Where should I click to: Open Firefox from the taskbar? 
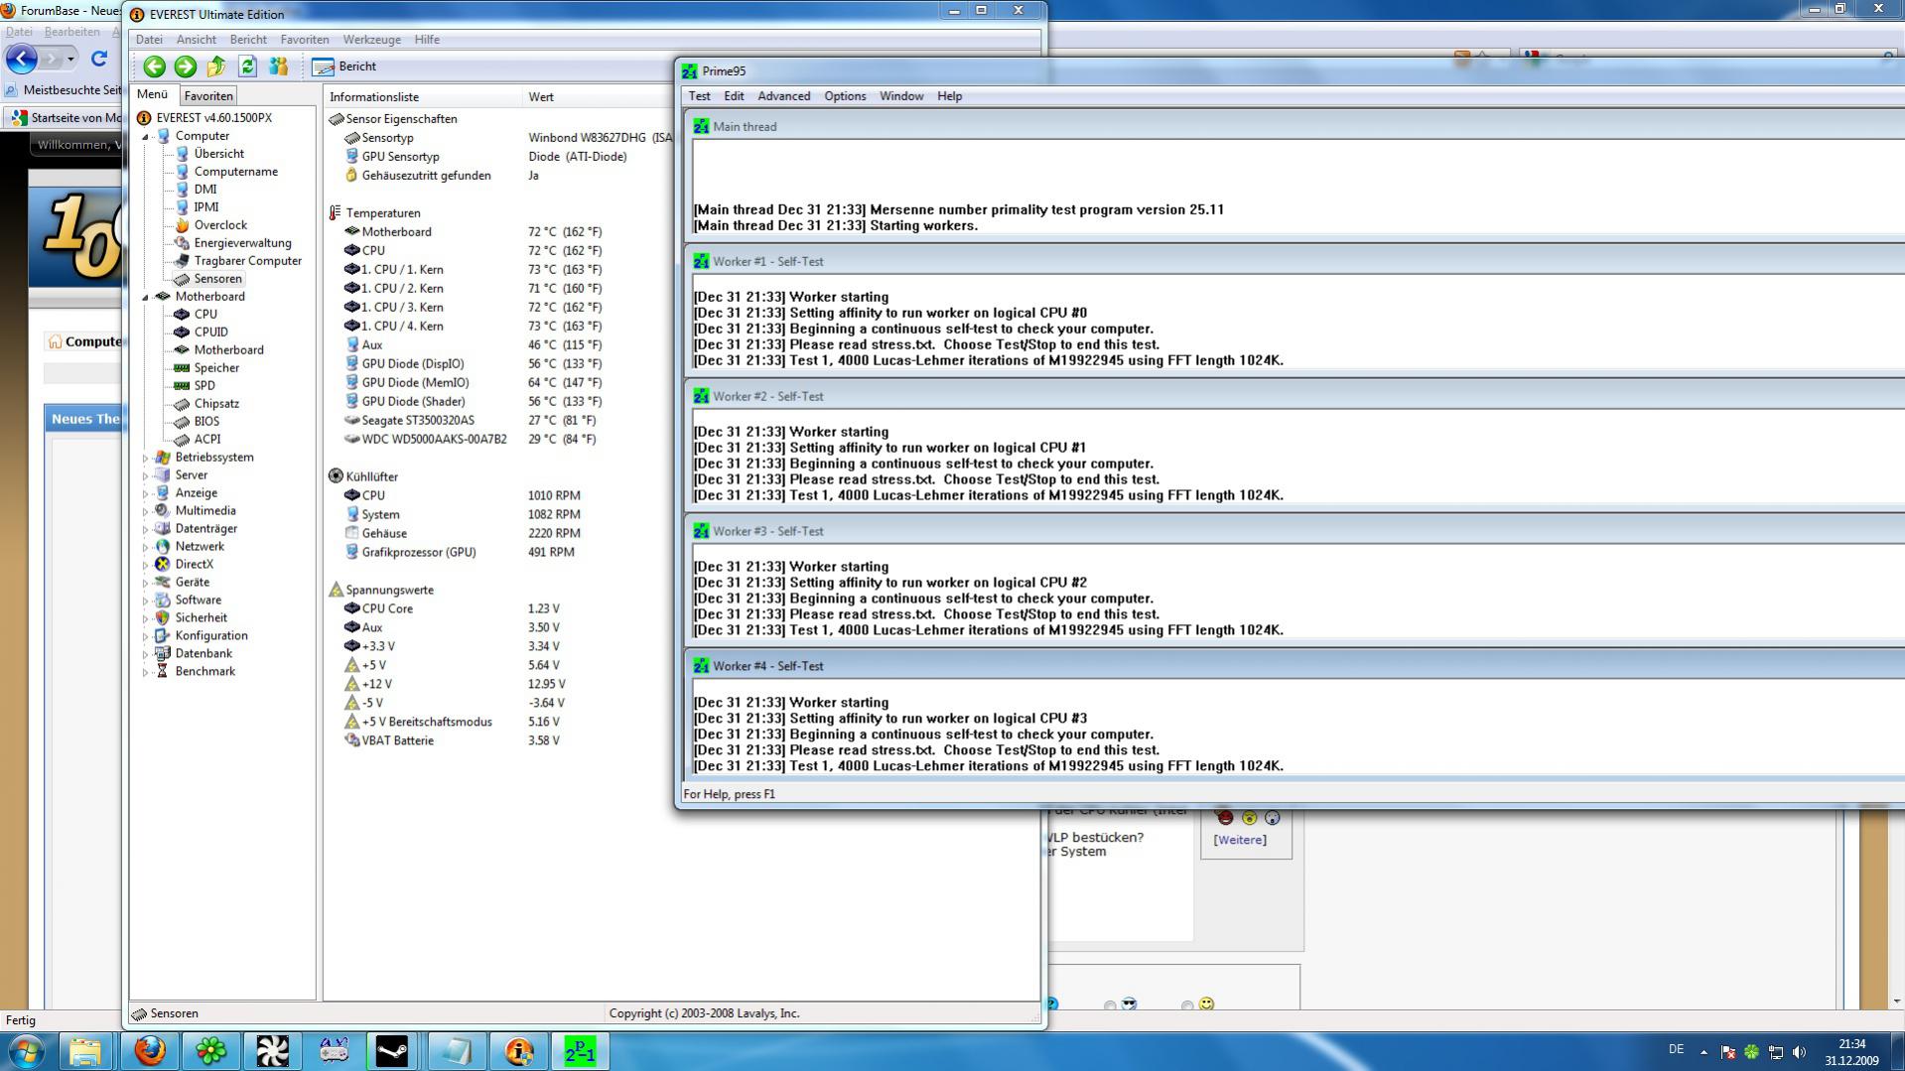(150, 1050)
